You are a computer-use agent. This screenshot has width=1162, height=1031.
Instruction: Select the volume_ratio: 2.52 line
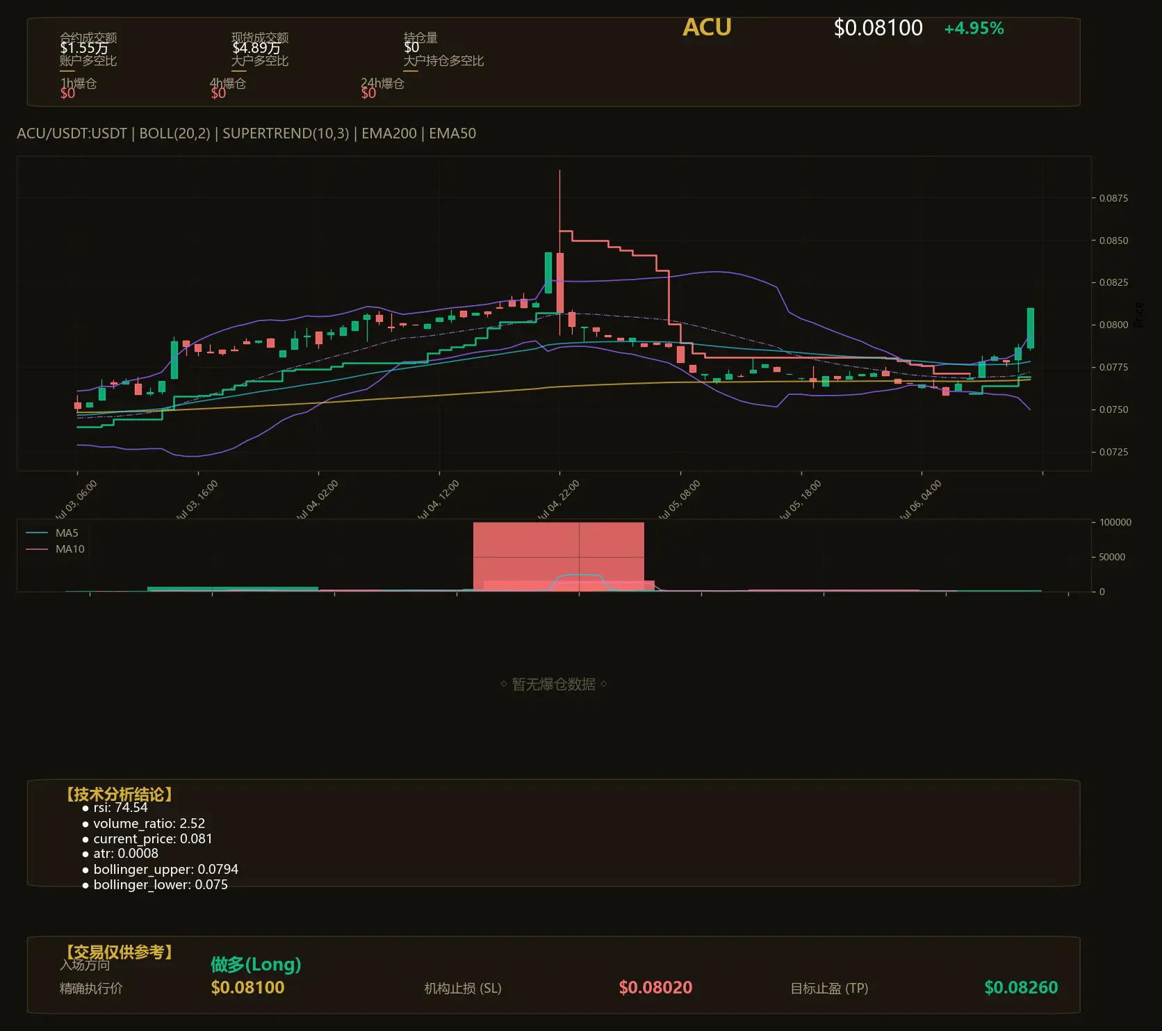[x=143, y=823]
